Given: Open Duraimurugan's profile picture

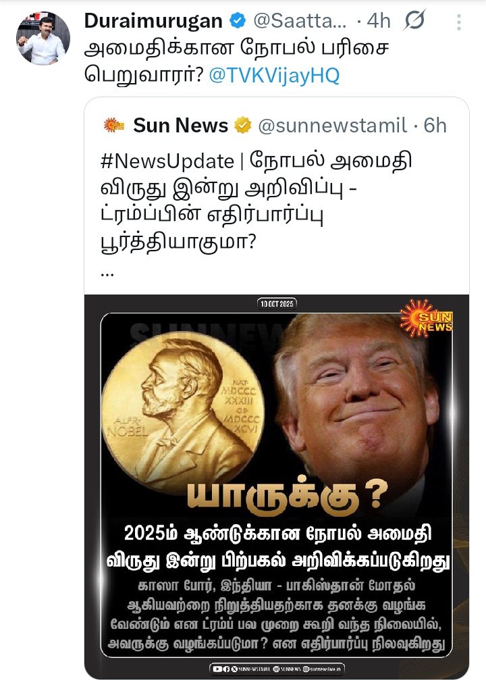Looking at the screenshot, I should point(43,39).
